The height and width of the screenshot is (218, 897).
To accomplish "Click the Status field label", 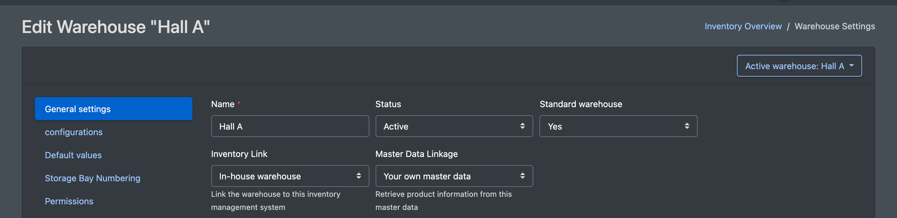I will [x=388, y=104].
